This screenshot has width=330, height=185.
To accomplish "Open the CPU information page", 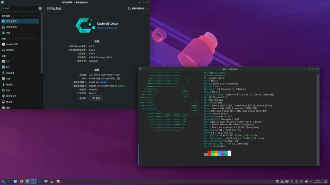I will click(x=20, y=61).
